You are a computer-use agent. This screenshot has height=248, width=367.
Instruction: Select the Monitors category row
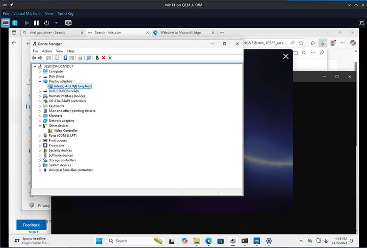pos(53,116)
